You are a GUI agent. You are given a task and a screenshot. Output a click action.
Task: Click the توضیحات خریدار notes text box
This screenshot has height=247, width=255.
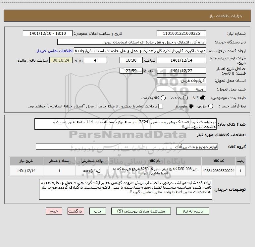(126, 189)
